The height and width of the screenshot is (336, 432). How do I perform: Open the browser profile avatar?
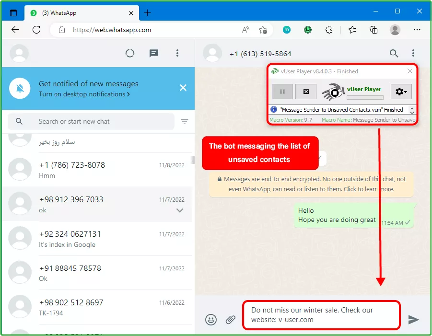(x=395, y=30)
